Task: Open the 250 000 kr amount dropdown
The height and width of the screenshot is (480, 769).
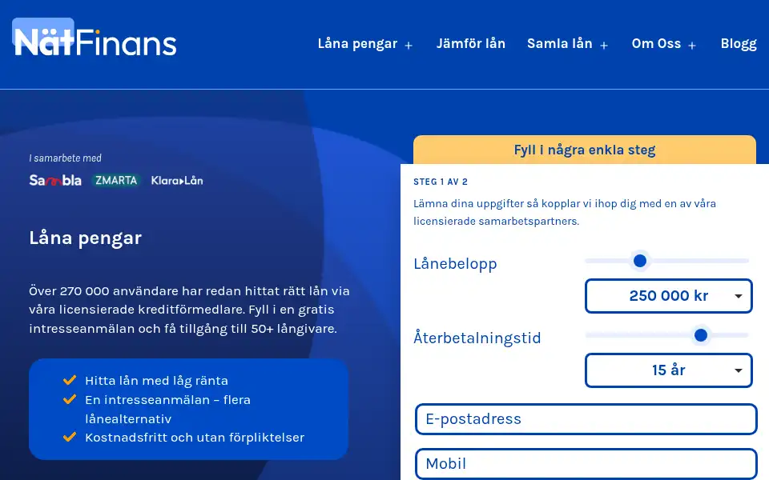Action: [668, 296]
